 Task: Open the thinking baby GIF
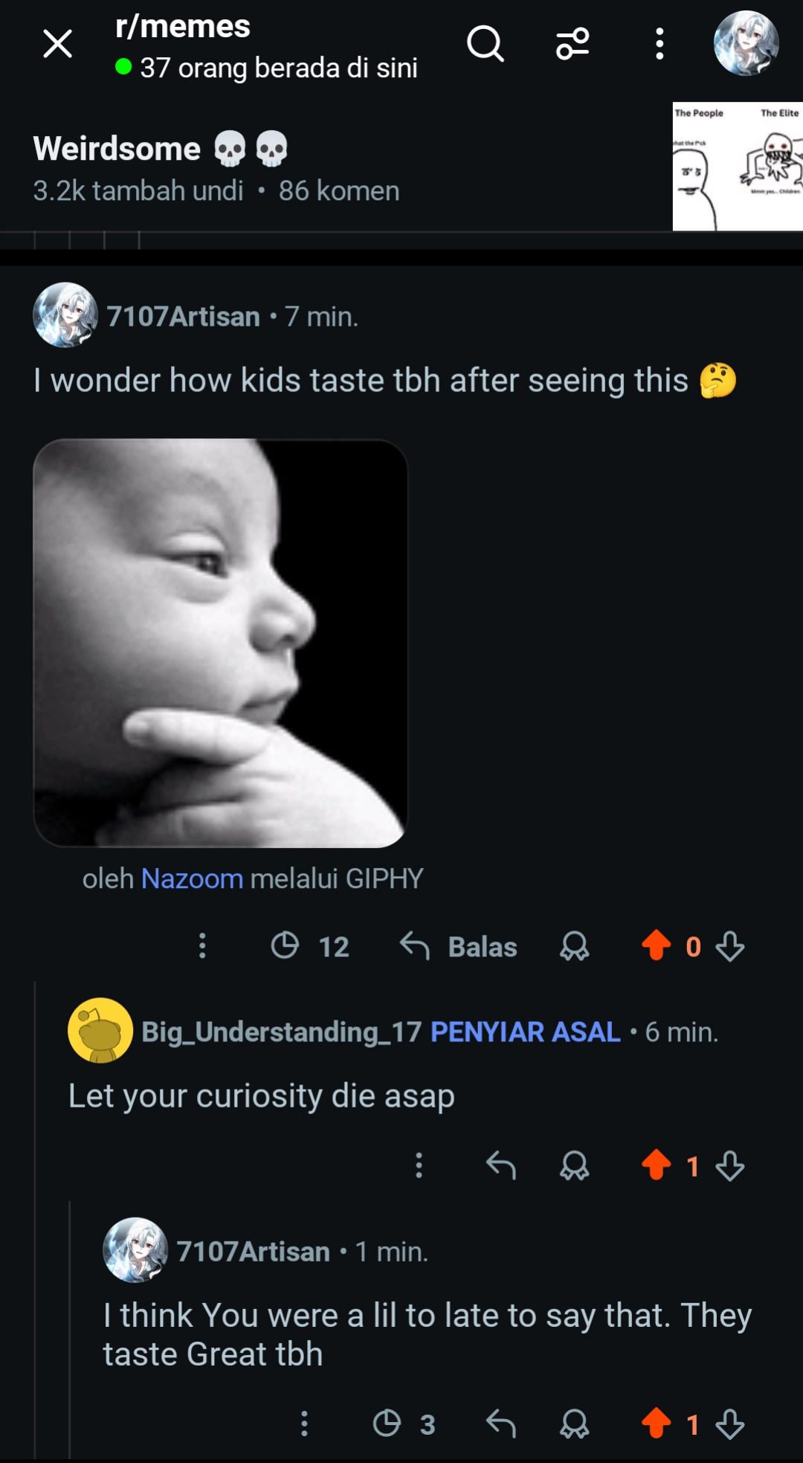[220, 643]
